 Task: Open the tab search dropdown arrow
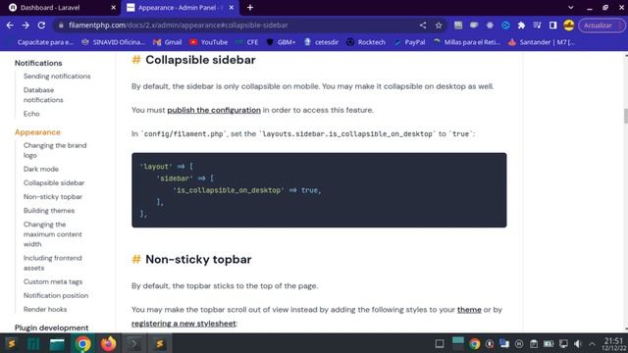[x=571, y=8]
